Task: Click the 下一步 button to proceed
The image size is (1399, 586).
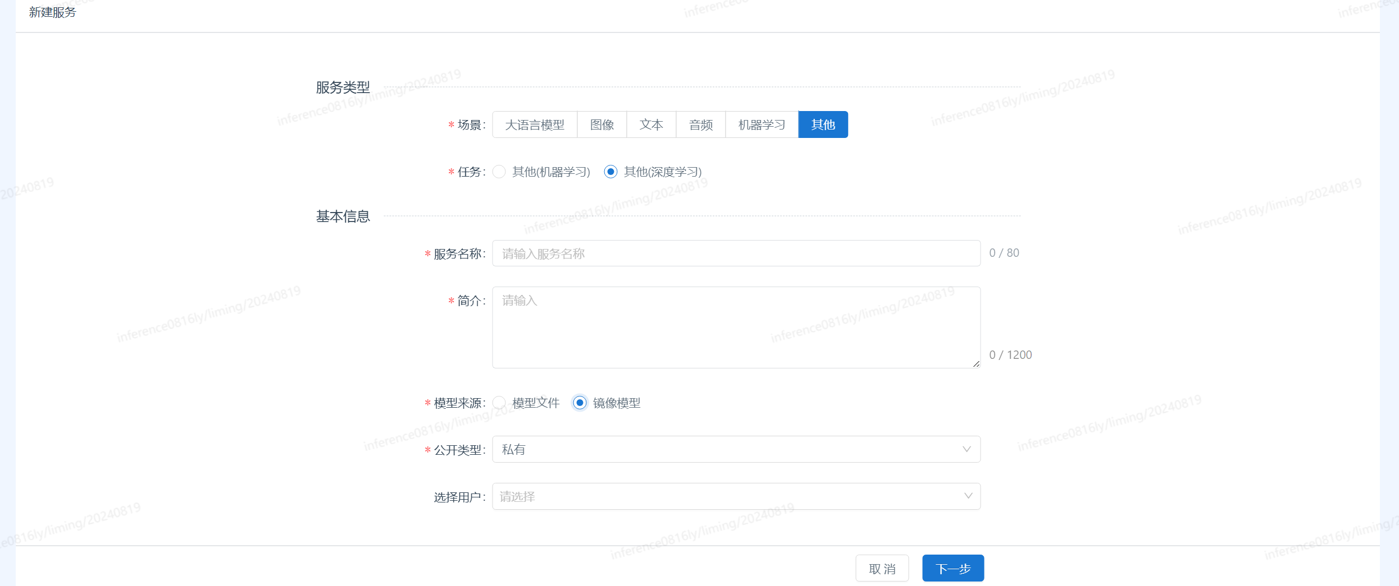Action: pyautogui.click(x=953, y=569)
